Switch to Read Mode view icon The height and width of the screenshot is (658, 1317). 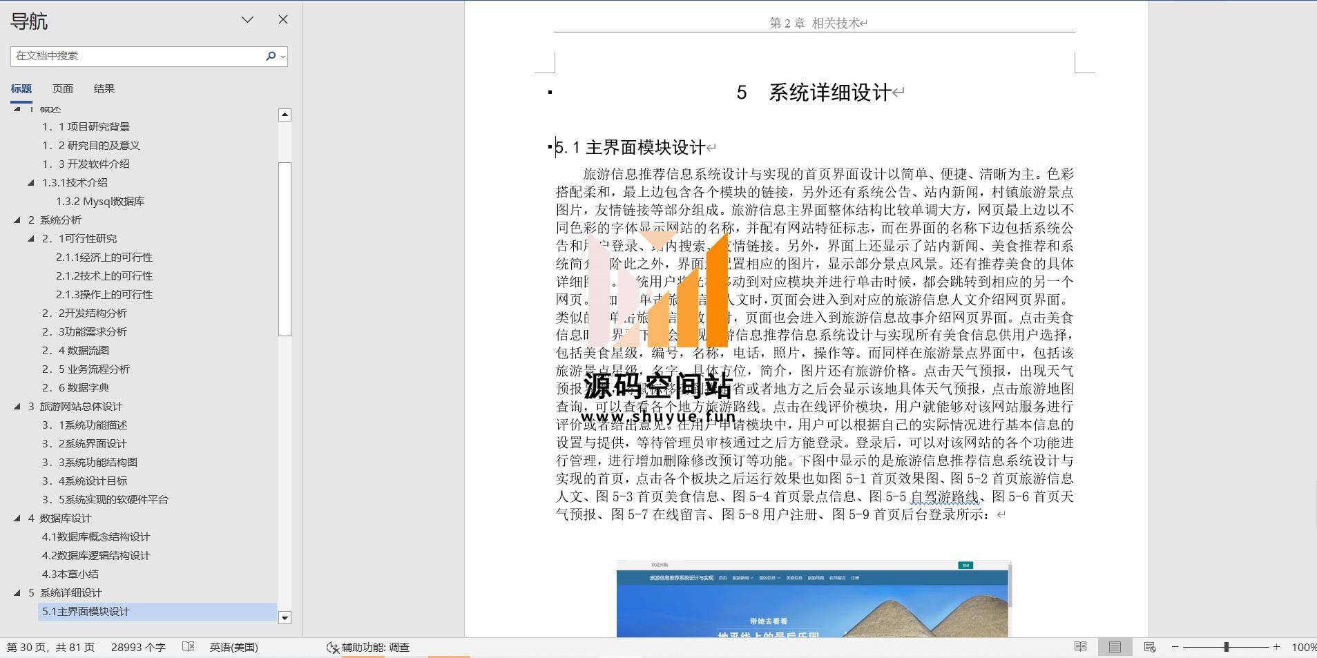coord(1080,647)
